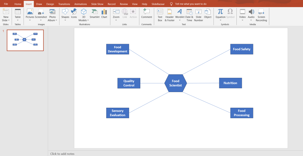This screenshot has height=156, width=303.
Task: Insert an Equation symbol
Action: point(220,12)
